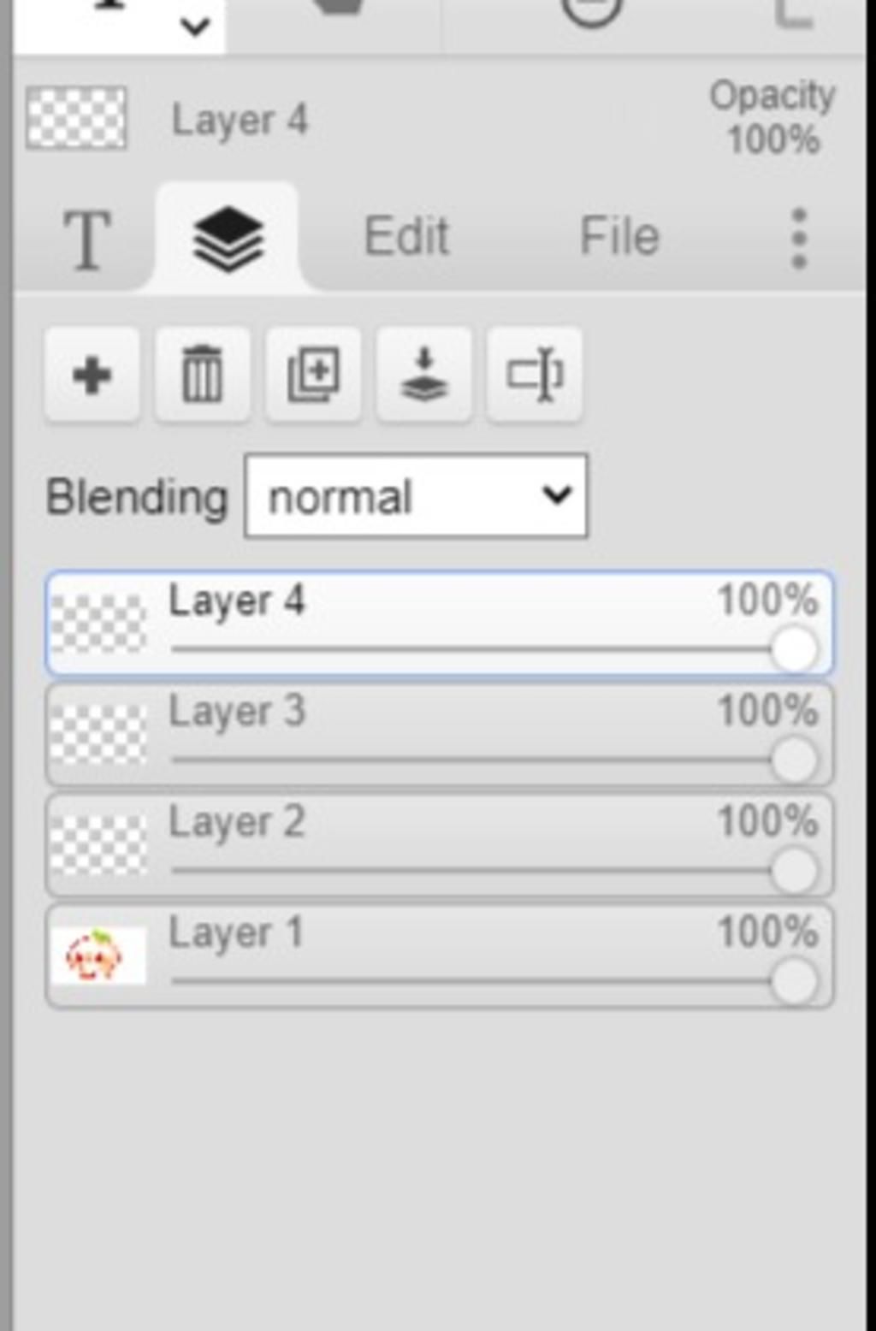Select Layer 1 with fruit thumbnail

coord(439,956)
